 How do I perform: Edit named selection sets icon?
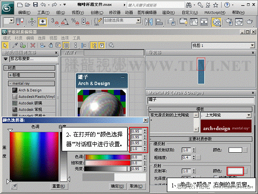[98, 22]
